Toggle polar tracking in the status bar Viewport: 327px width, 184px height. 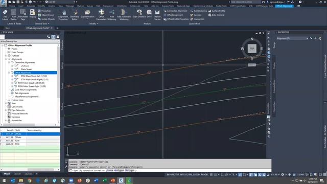227,175
